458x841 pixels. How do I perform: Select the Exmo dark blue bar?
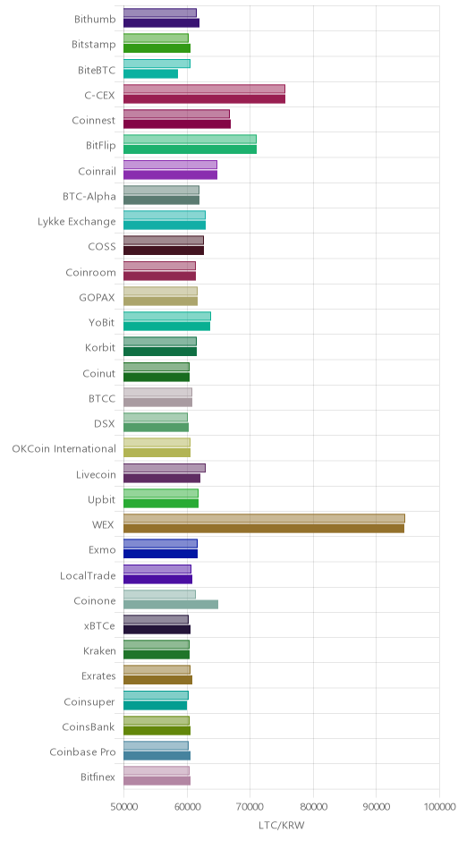160,554
